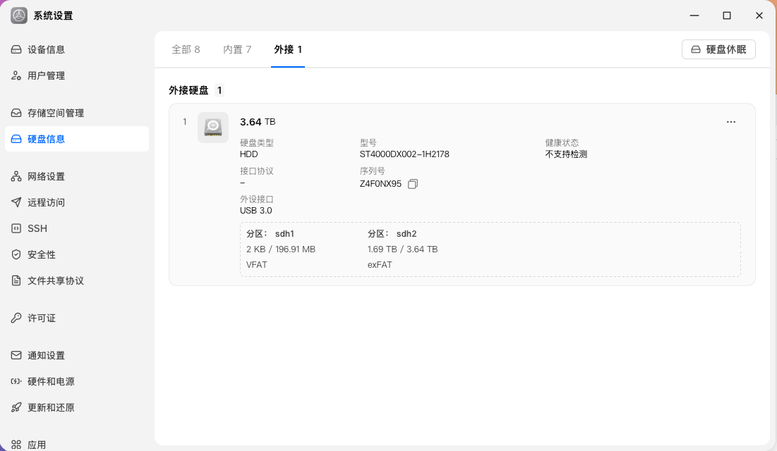777x451 pixels.
Task: Close the System Settings window
Action: point(759,16)
